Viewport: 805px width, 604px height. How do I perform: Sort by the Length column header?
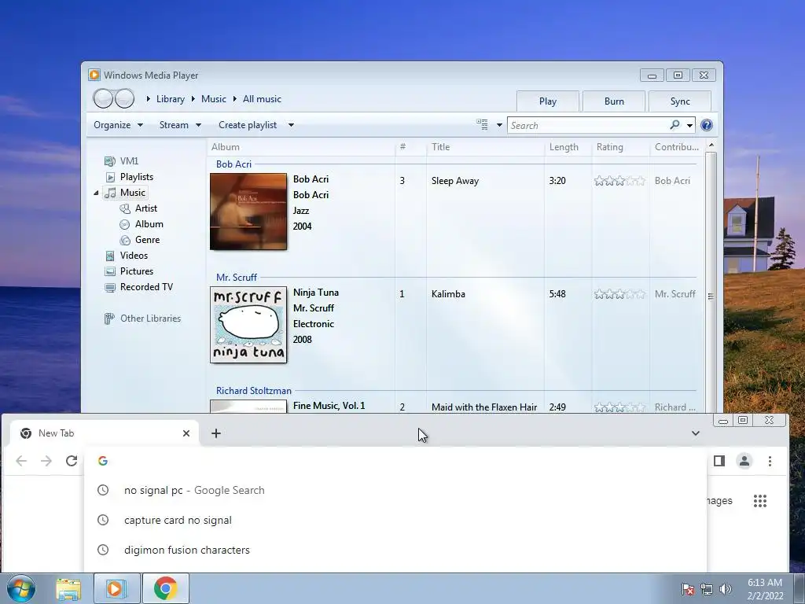pyautogui.click(x=568, y=147)
